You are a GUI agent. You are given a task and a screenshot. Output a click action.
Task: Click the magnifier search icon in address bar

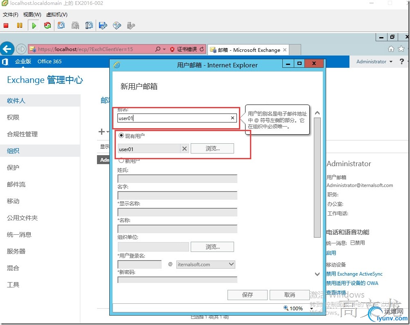pyautogui.click(x=158, y=49)
